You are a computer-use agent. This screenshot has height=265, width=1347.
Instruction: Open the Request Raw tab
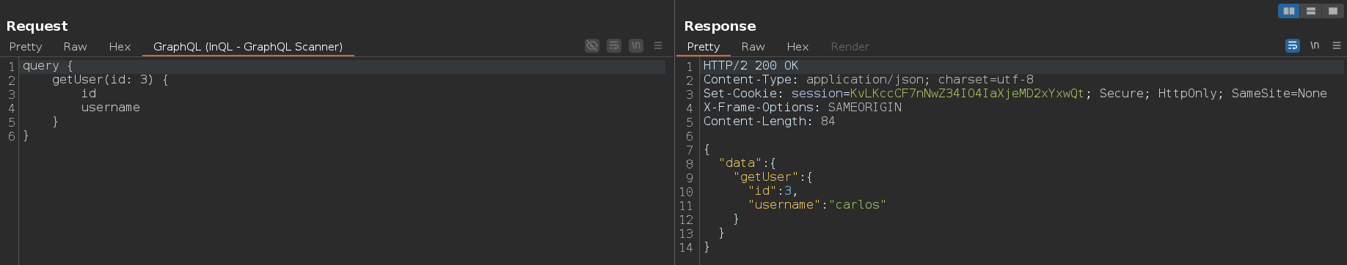pos(75,46)
